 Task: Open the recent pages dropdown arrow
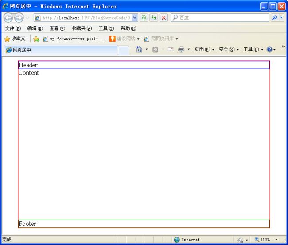tap(27, 18)
